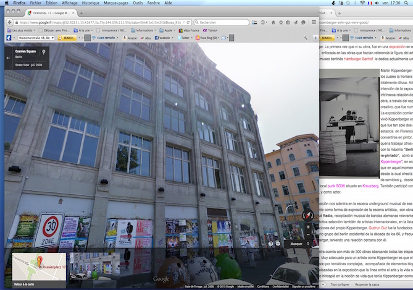Open the Historique menu
This screenshot has height=290, width=413.
90,3
